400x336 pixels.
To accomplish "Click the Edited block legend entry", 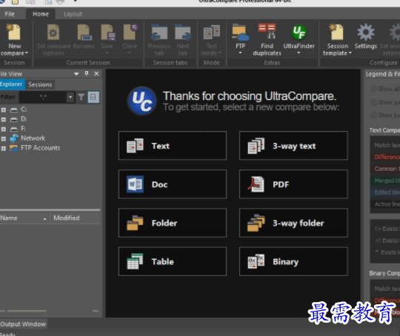I will pyautogui.click(x=385, y=192).
